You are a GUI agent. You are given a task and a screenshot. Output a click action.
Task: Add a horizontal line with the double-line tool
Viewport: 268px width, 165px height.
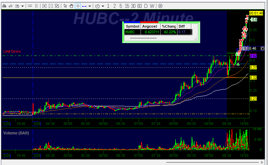pyautogui.click(x=30, y=6)
